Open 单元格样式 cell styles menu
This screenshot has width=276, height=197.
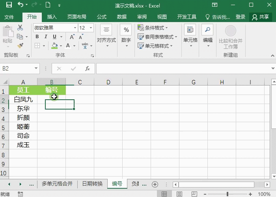coord(155,46)
